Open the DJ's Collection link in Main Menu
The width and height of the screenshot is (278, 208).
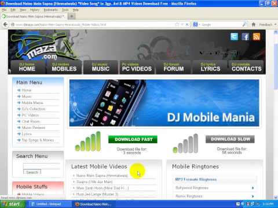(x=34, y=109)
